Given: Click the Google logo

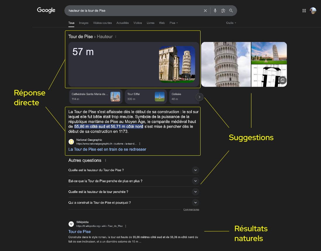Looking at the screenshot, I should [x=46, y=10].
